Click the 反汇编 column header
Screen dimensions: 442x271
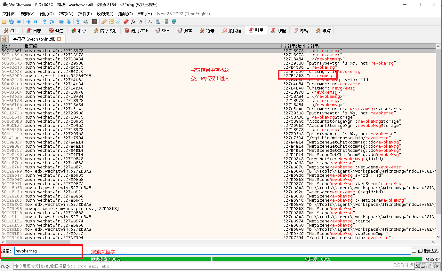[152, 46]
